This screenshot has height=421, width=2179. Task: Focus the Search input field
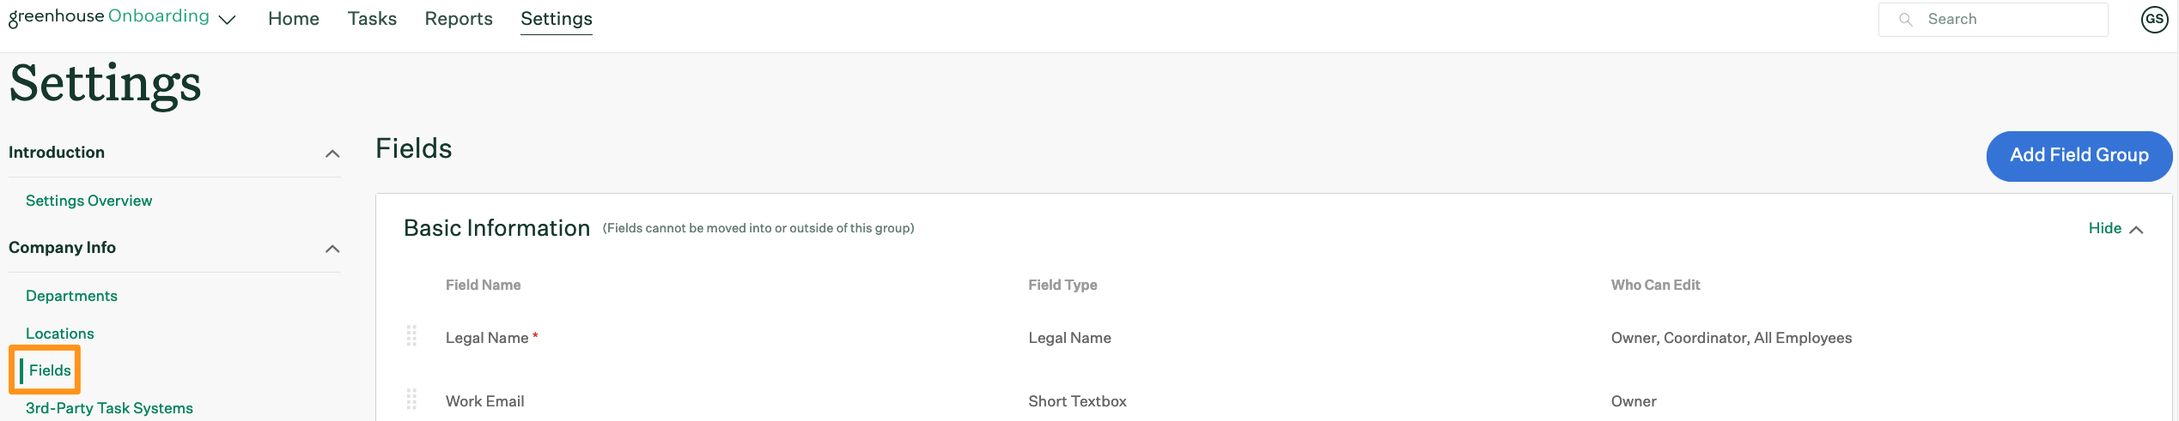[1993, 19]
